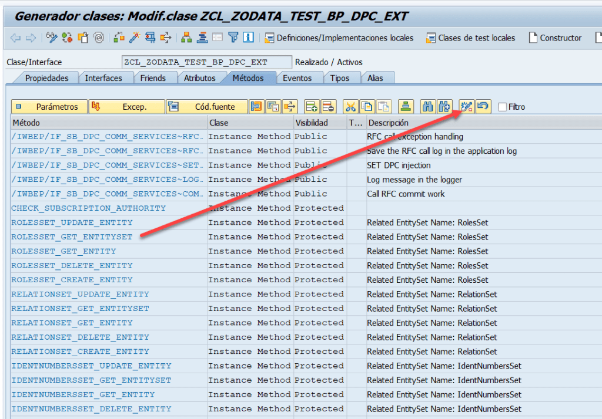Click the Insert row icon
This screenshot has height=419, width=602.
tap(312, 106)
